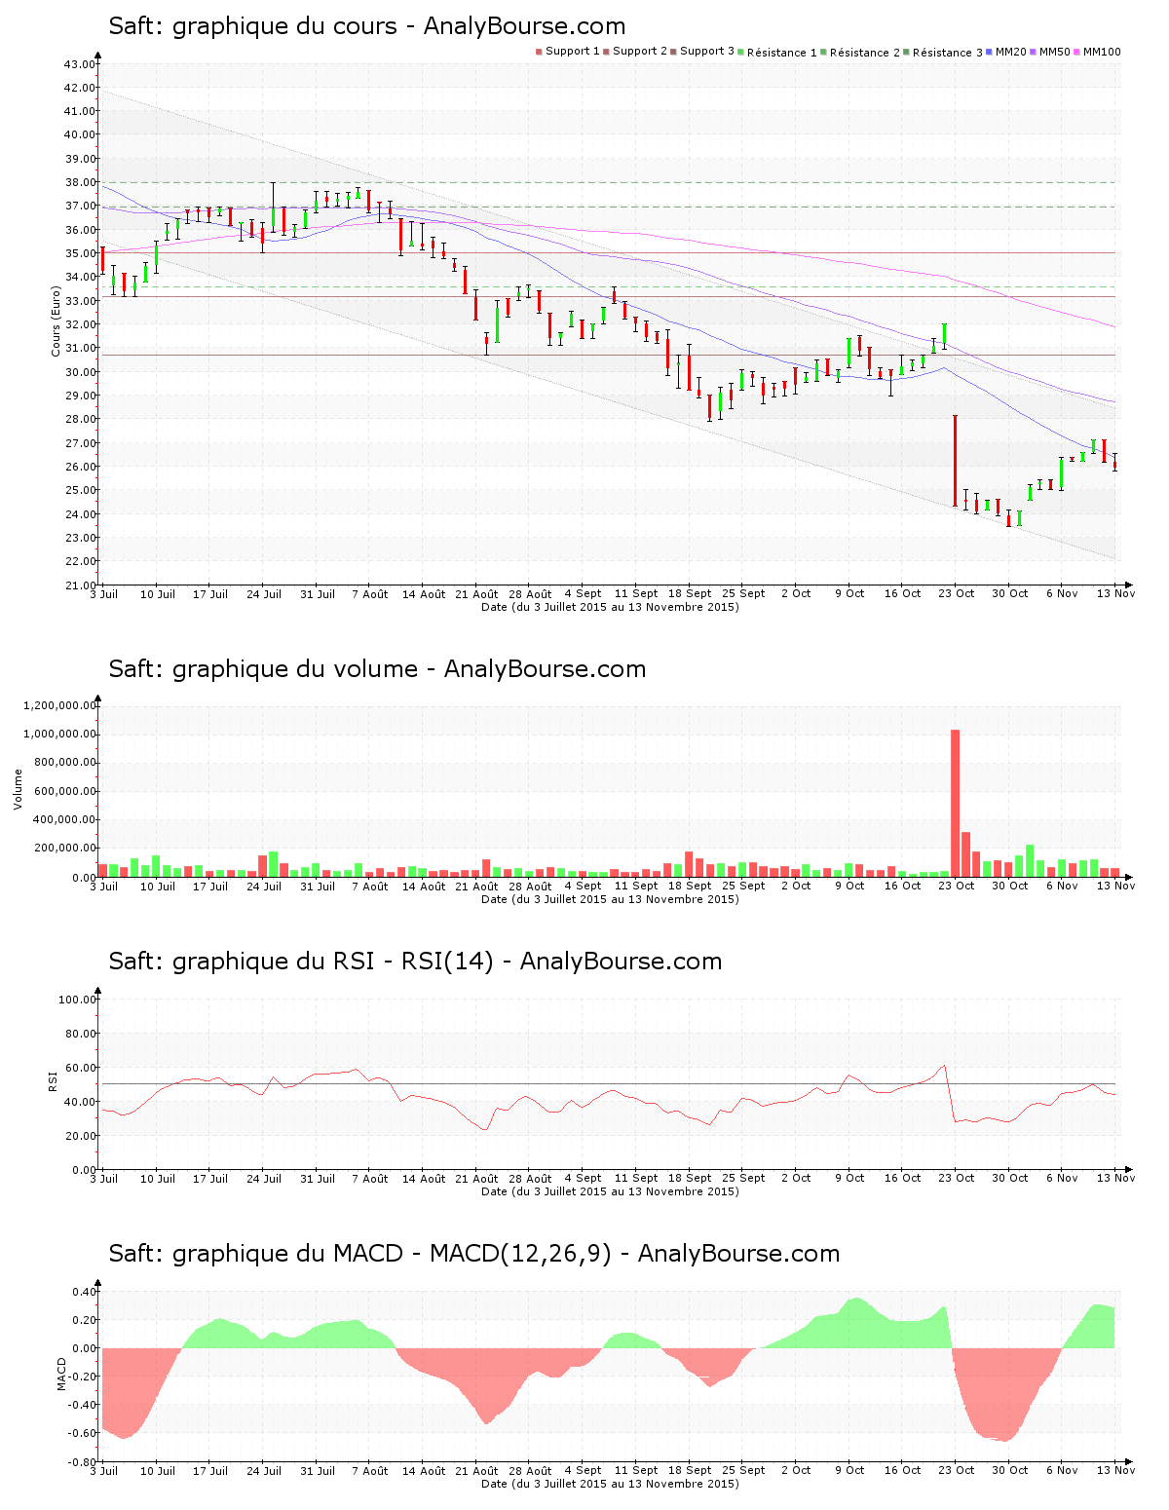Click the 0.40 MACD axis value
1169x1510 pixels.
click(83, 1292)
